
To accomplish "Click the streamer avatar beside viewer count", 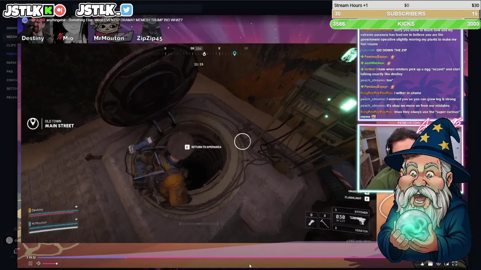I will point(25,20).
